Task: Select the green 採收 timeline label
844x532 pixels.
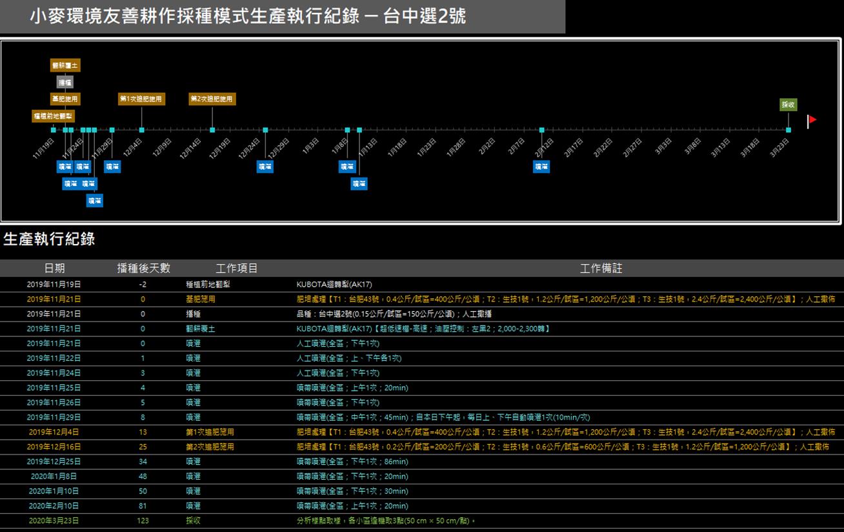Action: coord(788,105)
